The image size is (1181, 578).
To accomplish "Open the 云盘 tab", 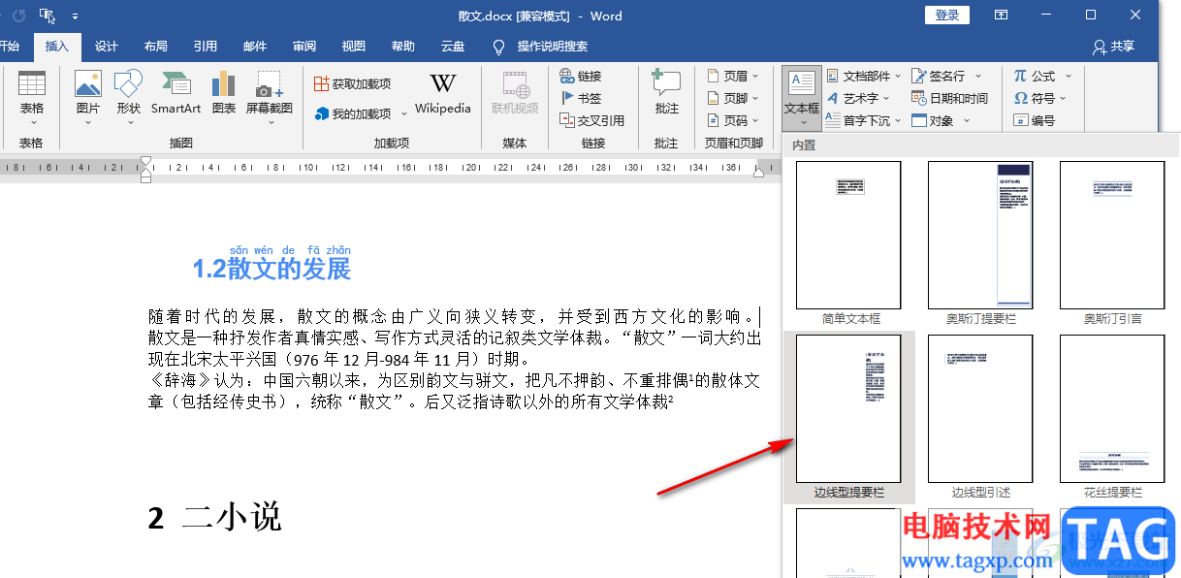I will pyautogui.click(x=453, y=47).
